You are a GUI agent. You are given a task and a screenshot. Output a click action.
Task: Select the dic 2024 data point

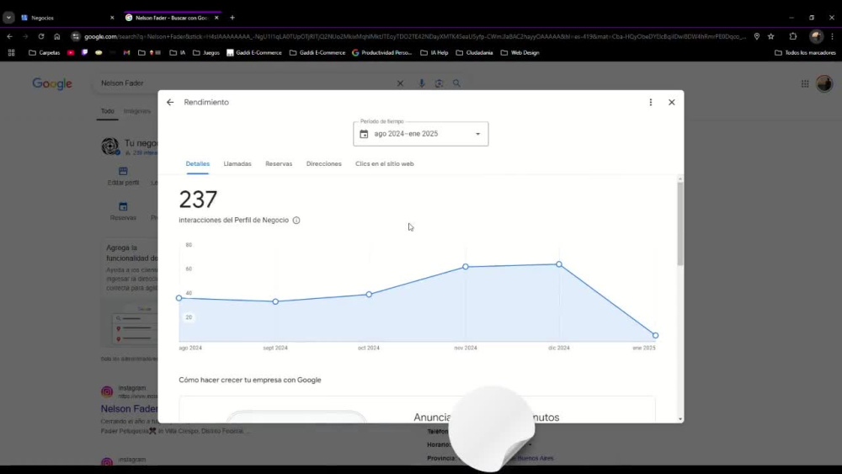click(559, 264)
